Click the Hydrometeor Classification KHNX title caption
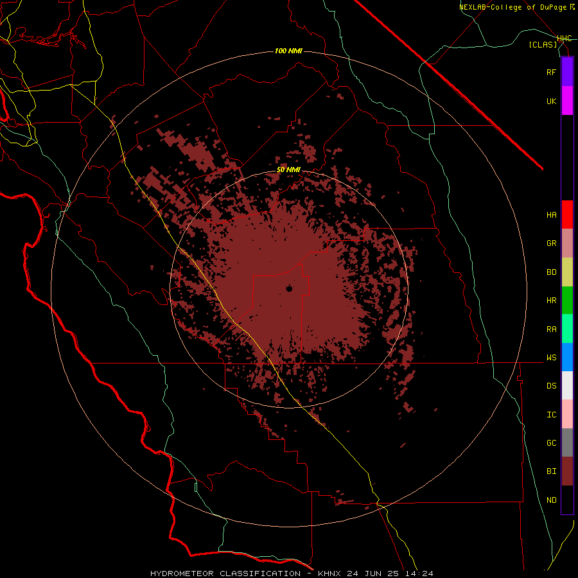Screen dimensions: 578x578 coord(291,574)
